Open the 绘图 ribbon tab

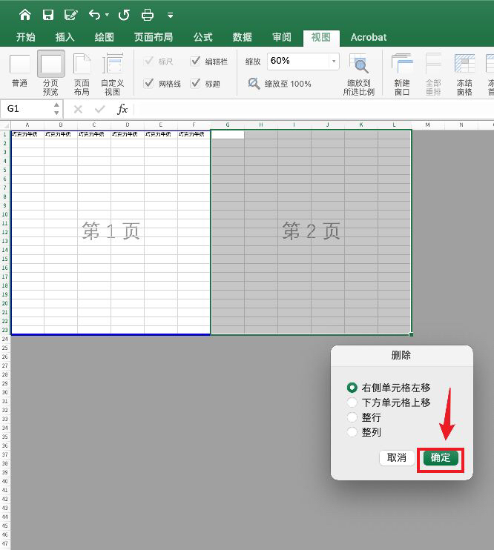[105, 37]
